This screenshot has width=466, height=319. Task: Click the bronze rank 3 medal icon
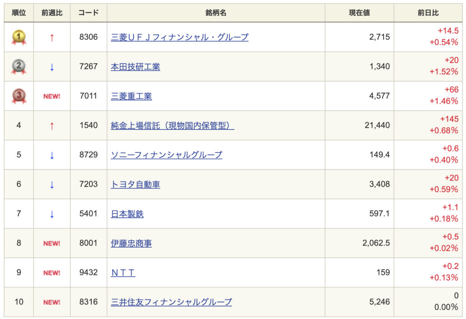tap(19, 96)
